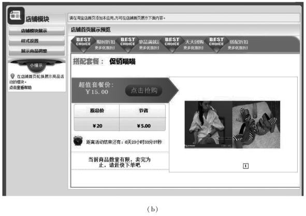Screen dimensions: 306x216
Task: Click the second BEST CHOICE diamond badge
Action: point(128,44)
